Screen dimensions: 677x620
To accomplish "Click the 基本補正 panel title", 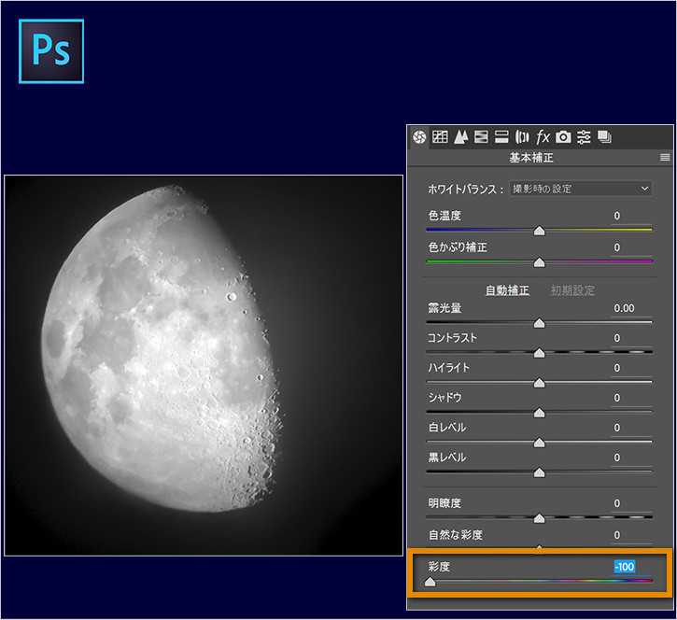I will (x=531, y=158).
